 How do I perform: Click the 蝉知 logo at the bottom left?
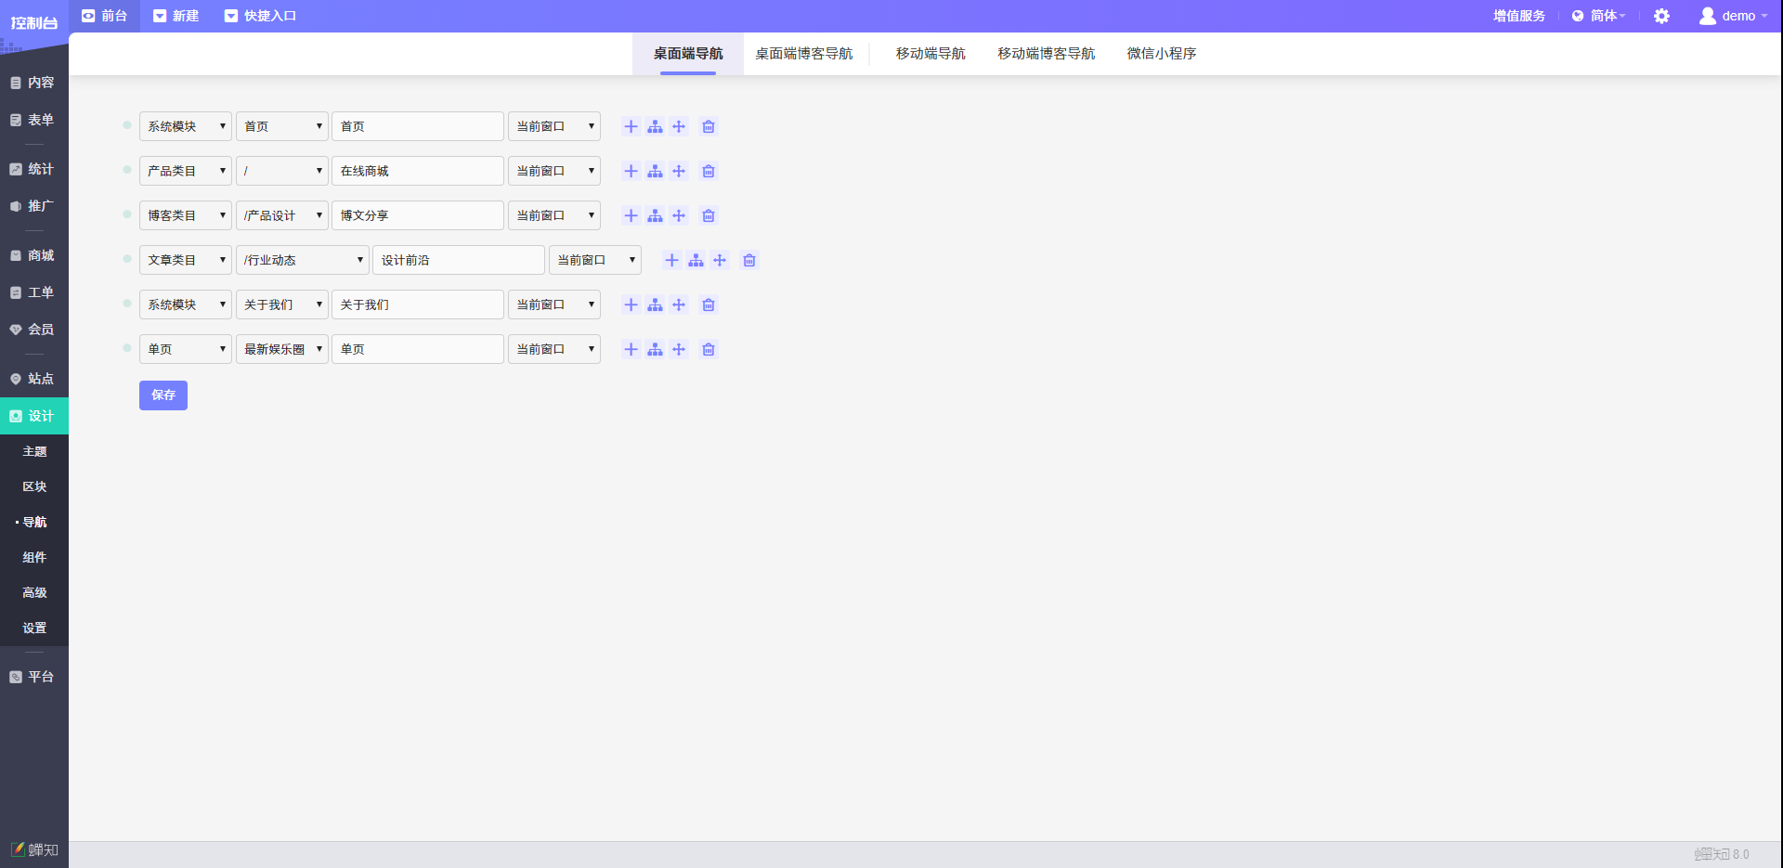tap(34, 849)
